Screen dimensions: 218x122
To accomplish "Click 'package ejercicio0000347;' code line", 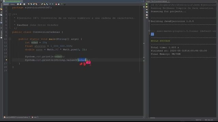I will [32, 7].
